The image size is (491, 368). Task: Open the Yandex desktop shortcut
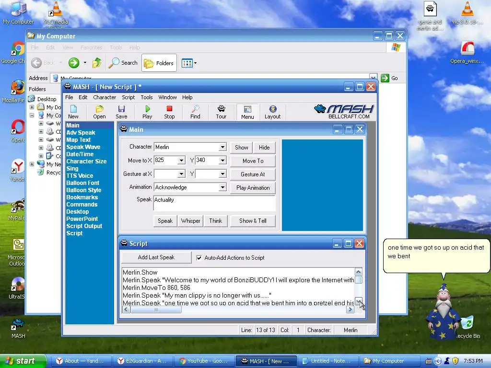(x=17, y=170)
